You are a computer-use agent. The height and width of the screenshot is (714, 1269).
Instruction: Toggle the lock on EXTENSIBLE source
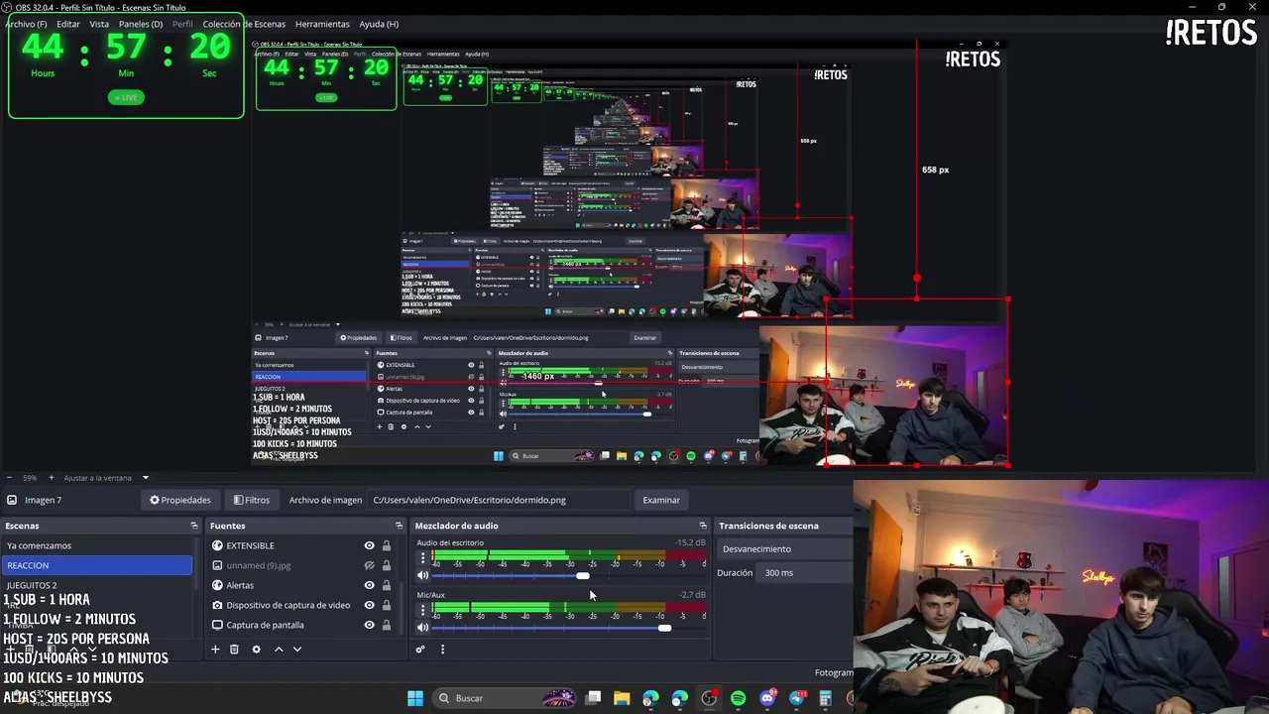[387, 545]
